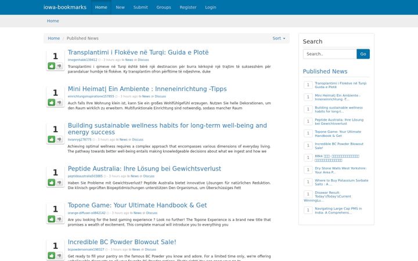Click Discuss under the Transplantimi post
The width and height of the screenshot is (418, 261).
coord(143,60)
